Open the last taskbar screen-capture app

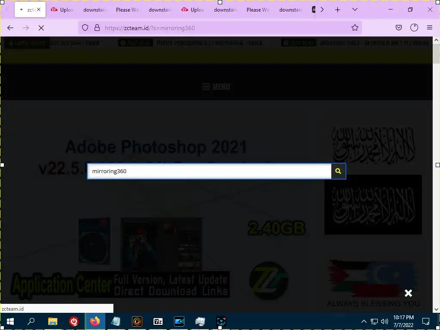pos(221,321)
